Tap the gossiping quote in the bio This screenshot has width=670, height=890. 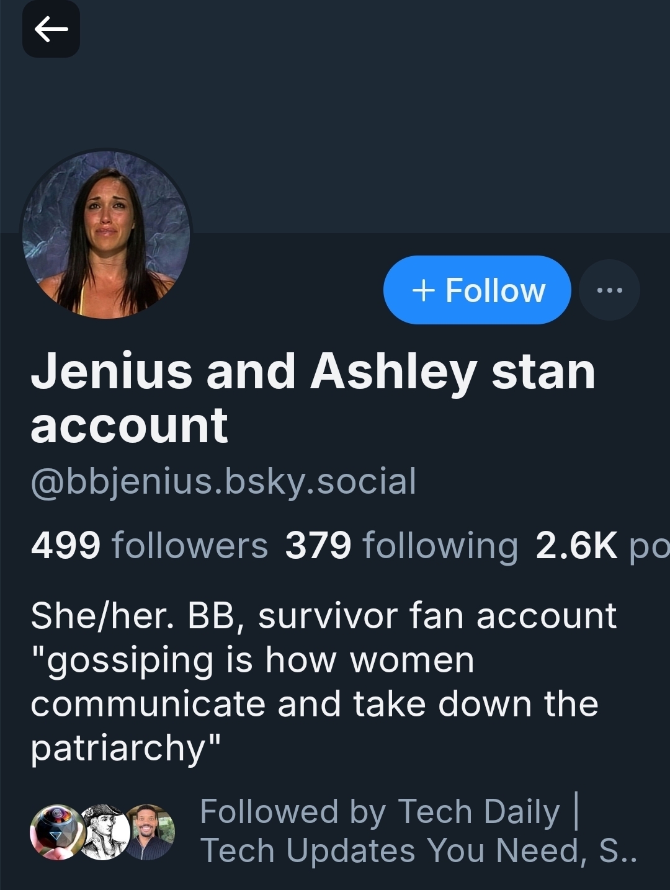pos(314,704)
